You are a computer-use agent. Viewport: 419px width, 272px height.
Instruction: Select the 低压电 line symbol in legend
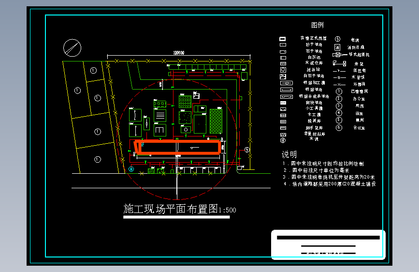click(339, 71)
